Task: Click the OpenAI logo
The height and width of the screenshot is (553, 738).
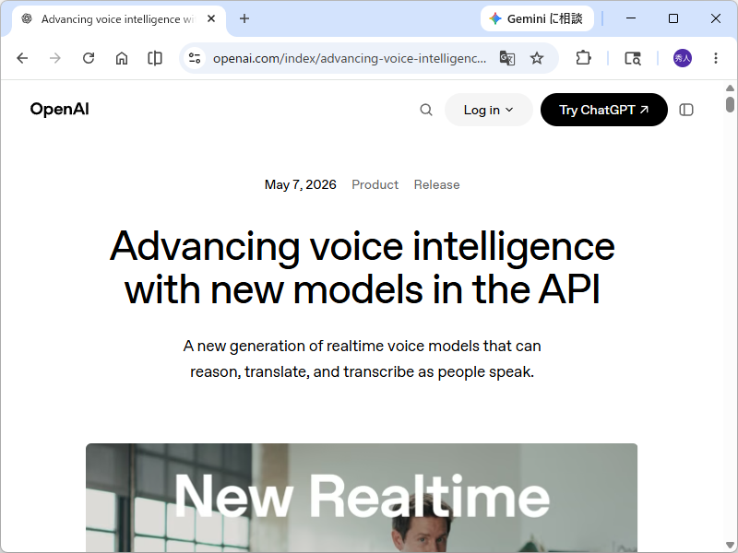Action: 59,109
